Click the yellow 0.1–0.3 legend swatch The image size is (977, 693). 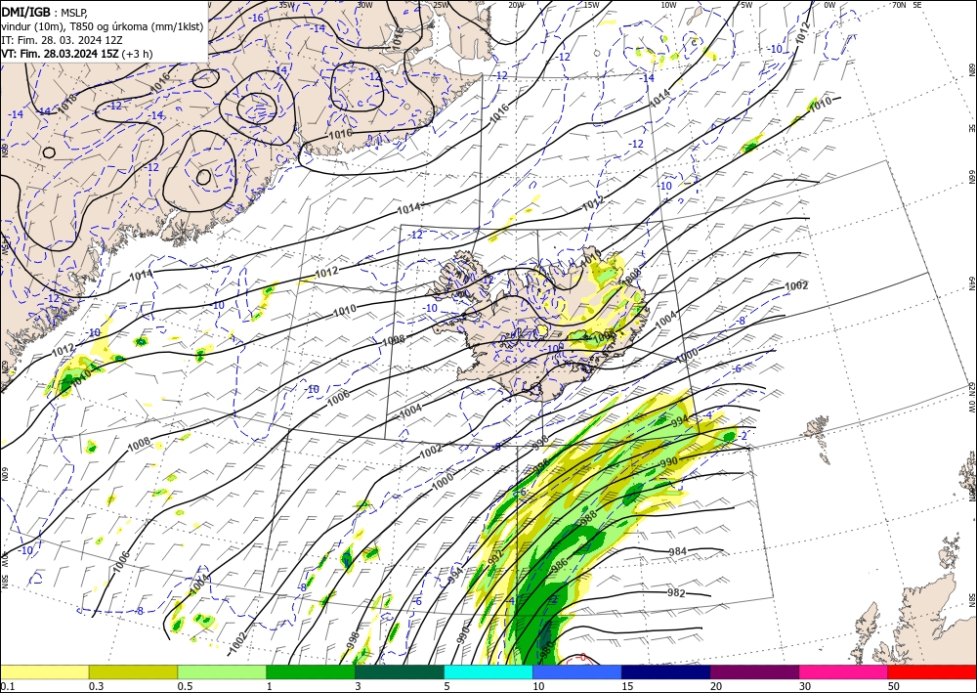44,671
